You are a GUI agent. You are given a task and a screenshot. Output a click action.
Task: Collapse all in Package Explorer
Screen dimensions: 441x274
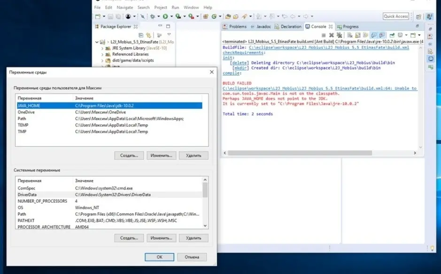tap(141, 35)
